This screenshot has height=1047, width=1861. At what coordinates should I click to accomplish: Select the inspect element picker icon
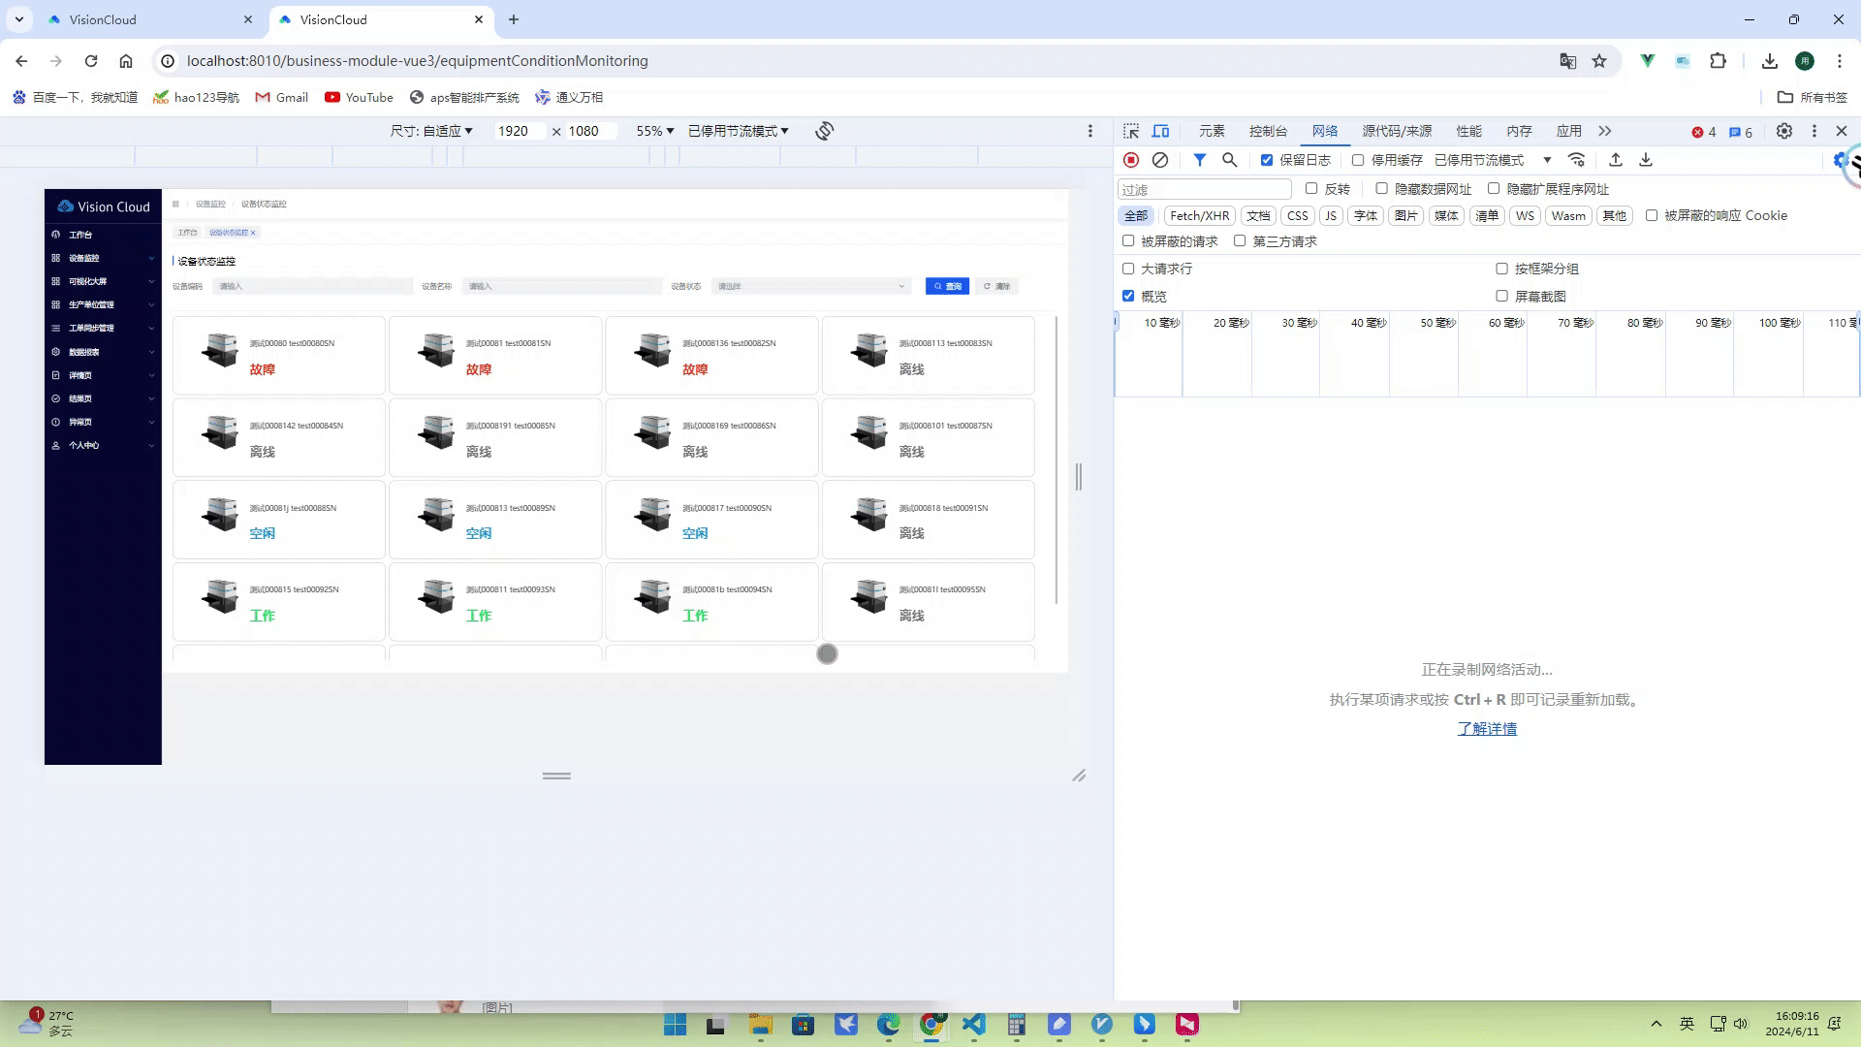click(x=1131, y=131)
